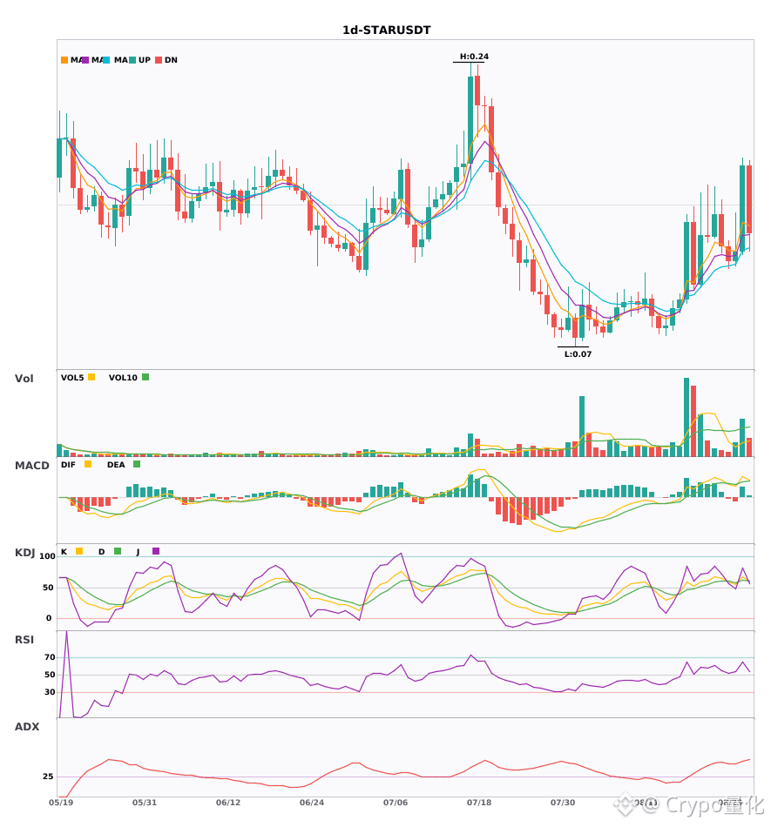Click the H:0.24 high price marker
This screenshot has width=771, height=827.
(474, 57)
